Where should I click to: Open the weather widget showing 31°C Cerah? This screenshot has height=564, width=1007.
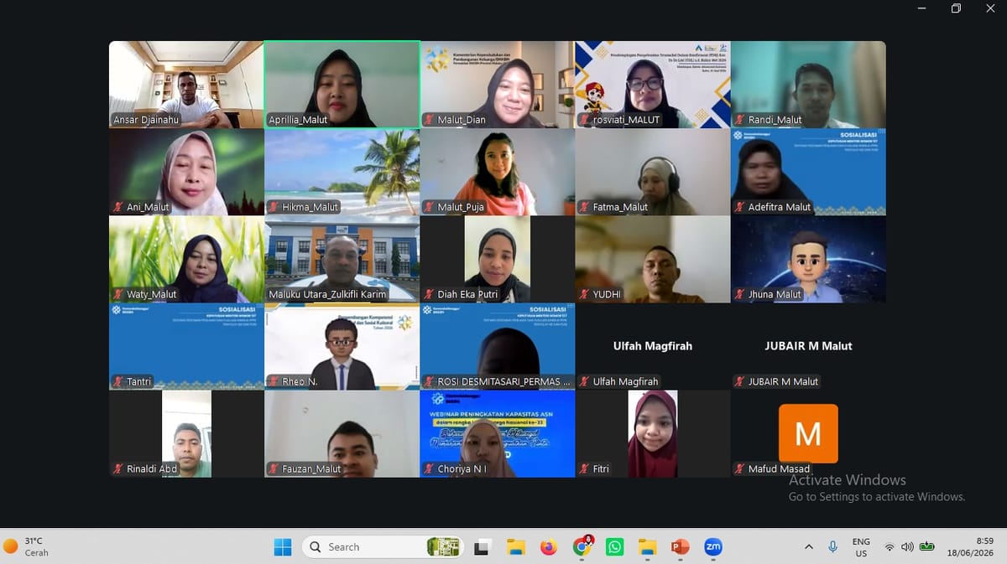tap(27, 546)
